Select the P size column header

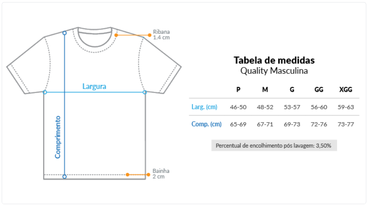pos(238,90)
